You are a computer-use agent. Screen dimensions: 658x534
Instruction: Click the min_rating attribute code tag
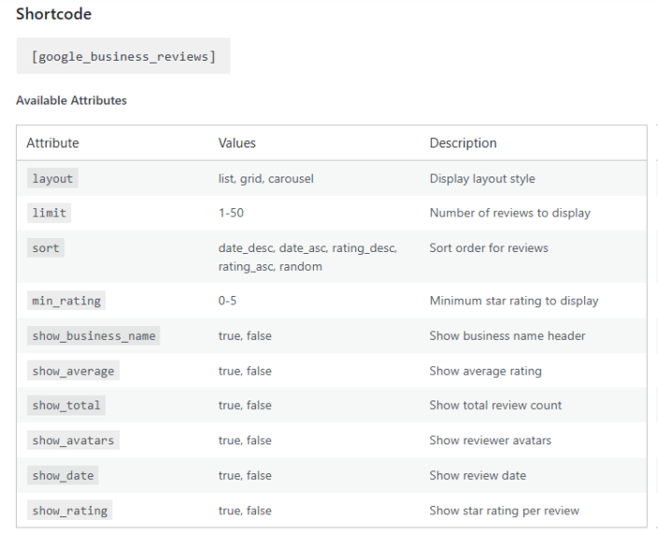[x=65, y=301]
